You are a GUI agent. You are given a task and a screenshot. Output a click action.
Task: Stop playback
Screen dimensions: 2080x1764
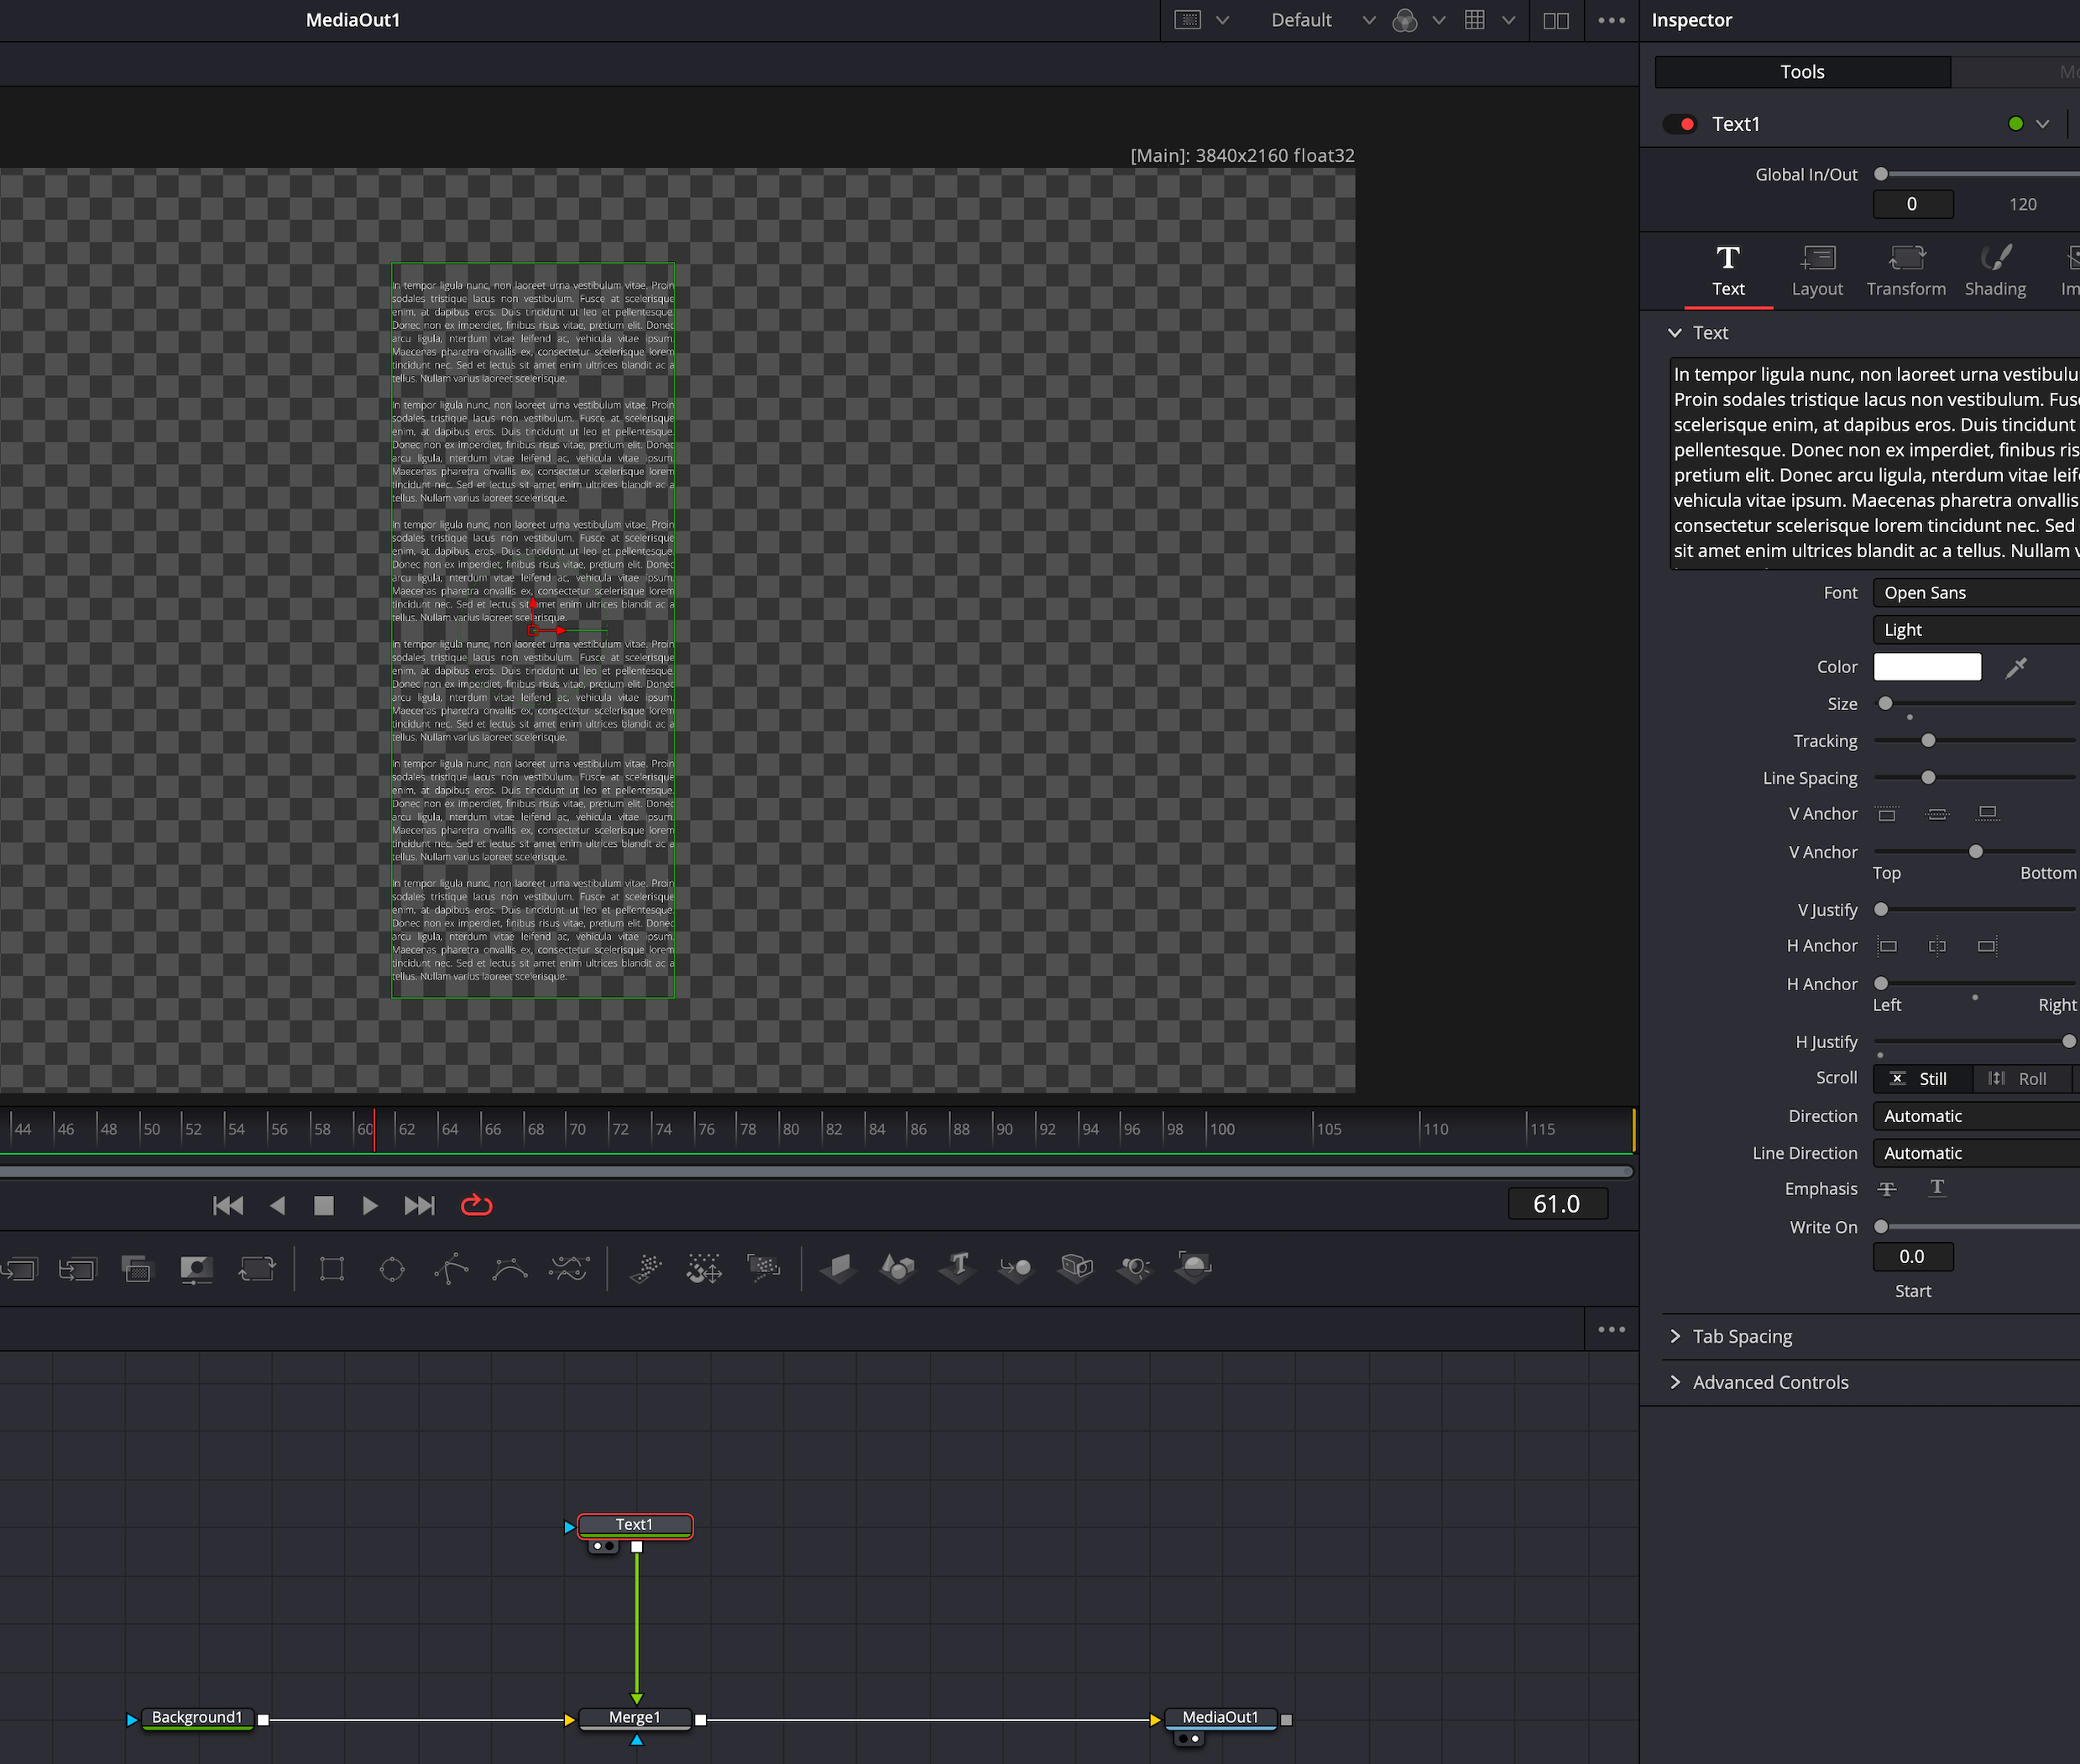323,1206
